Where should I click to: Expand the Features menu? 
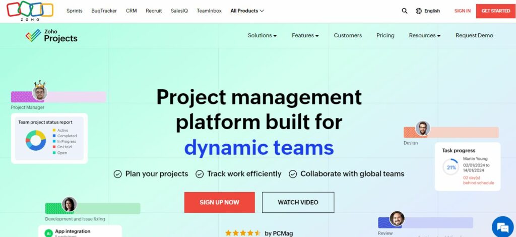pos(305,35)
